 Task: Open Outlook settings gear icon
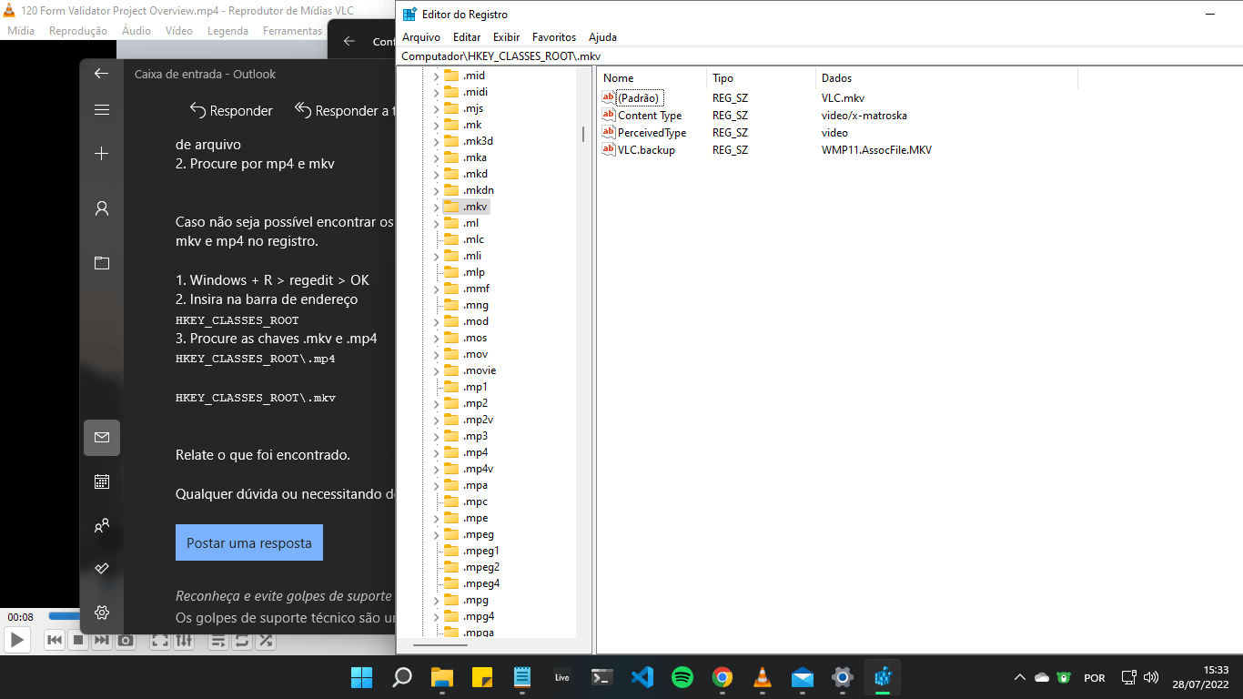tap(102, 613)
